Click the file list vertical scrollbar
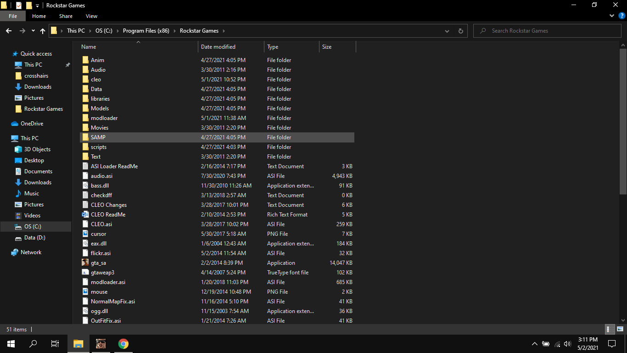This screenshot has width=627, height=353. (x=623, y=121)
